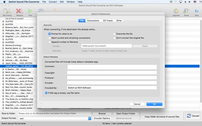Open the Window menu

pyautogui.click(x=71, y=2)
